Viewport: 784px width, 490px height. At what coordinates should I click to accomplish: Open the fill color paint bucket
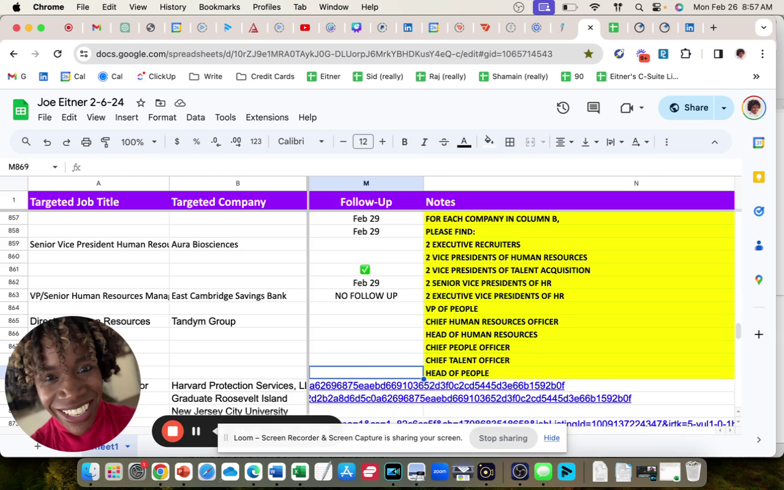point(489,142)
